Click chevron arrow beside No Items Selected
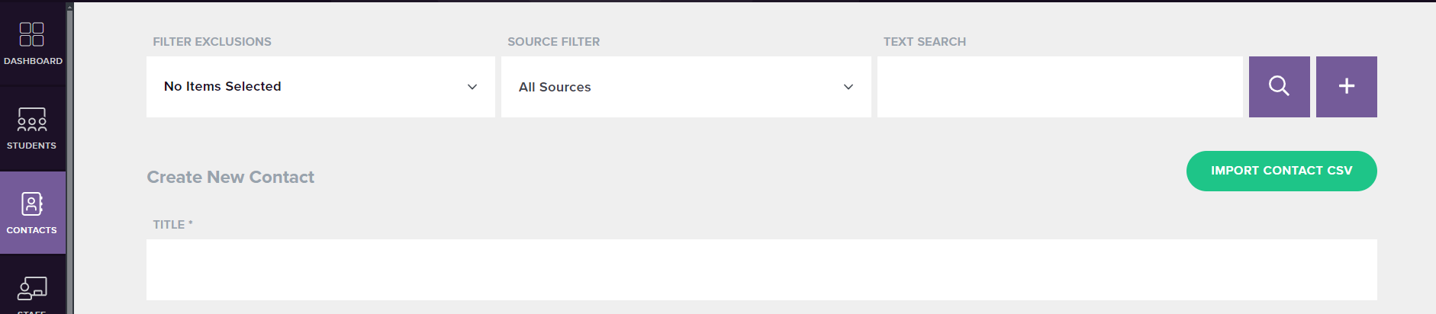Image resolution: width=1436 pixels, height=314 pixels. pyautogui.click(x=472, y=87)
